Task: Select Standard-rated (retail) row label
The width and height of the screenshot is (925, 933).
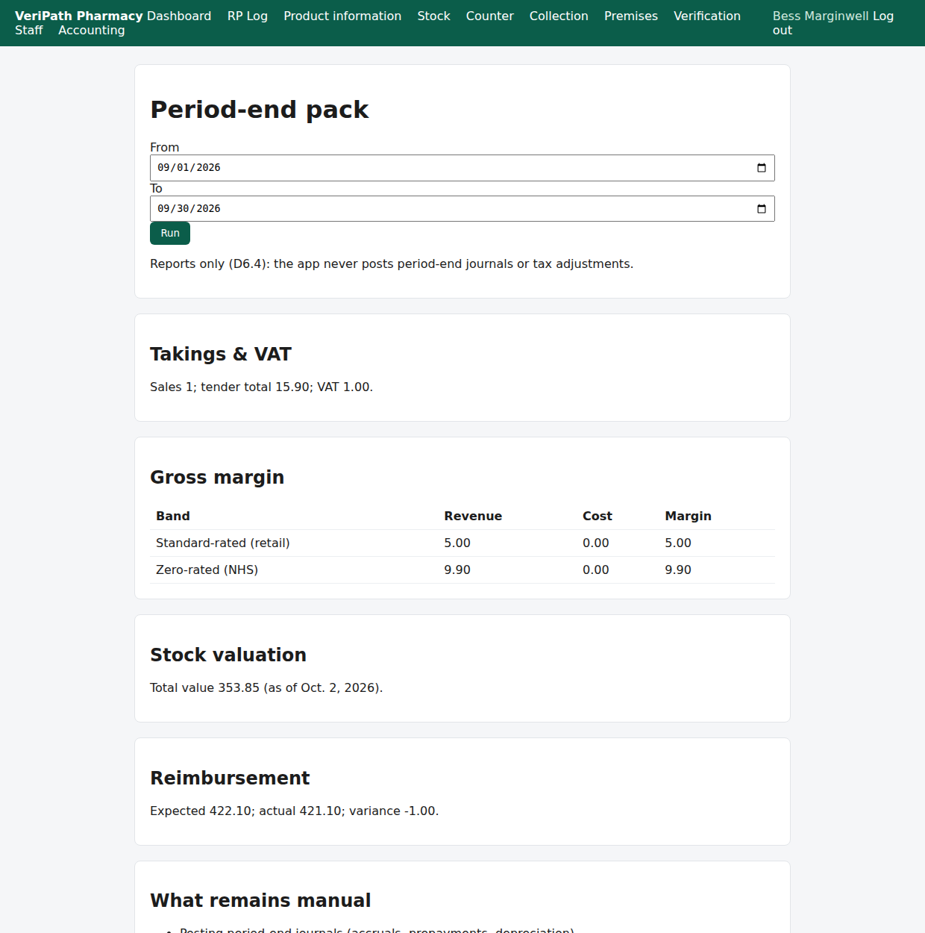Action: tap(223, 543)
